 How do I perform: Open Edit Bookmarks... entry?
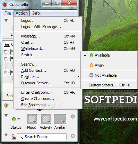pyautogui.click(x=48, y=105)
